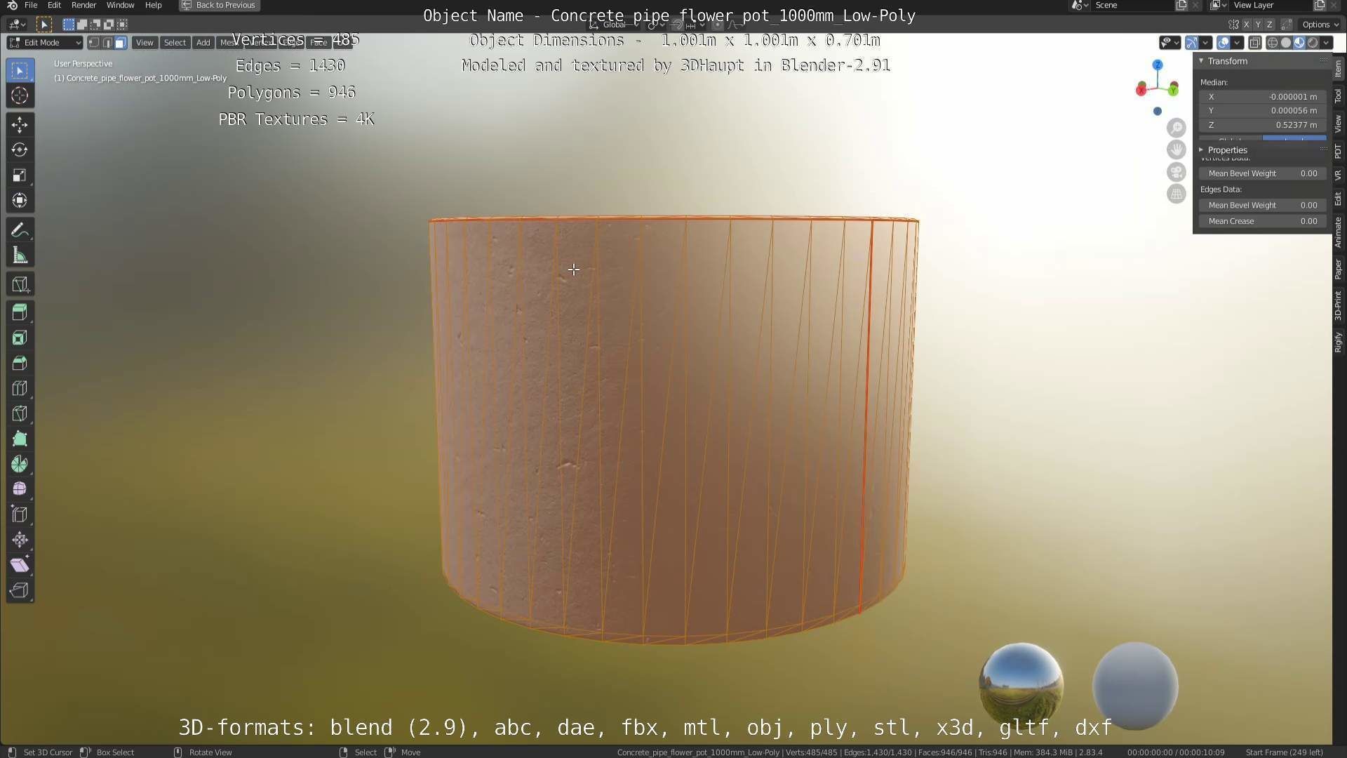Pick the Bevel tool
This screenshot has width=1347, height=758.
[x=20, y=363]
